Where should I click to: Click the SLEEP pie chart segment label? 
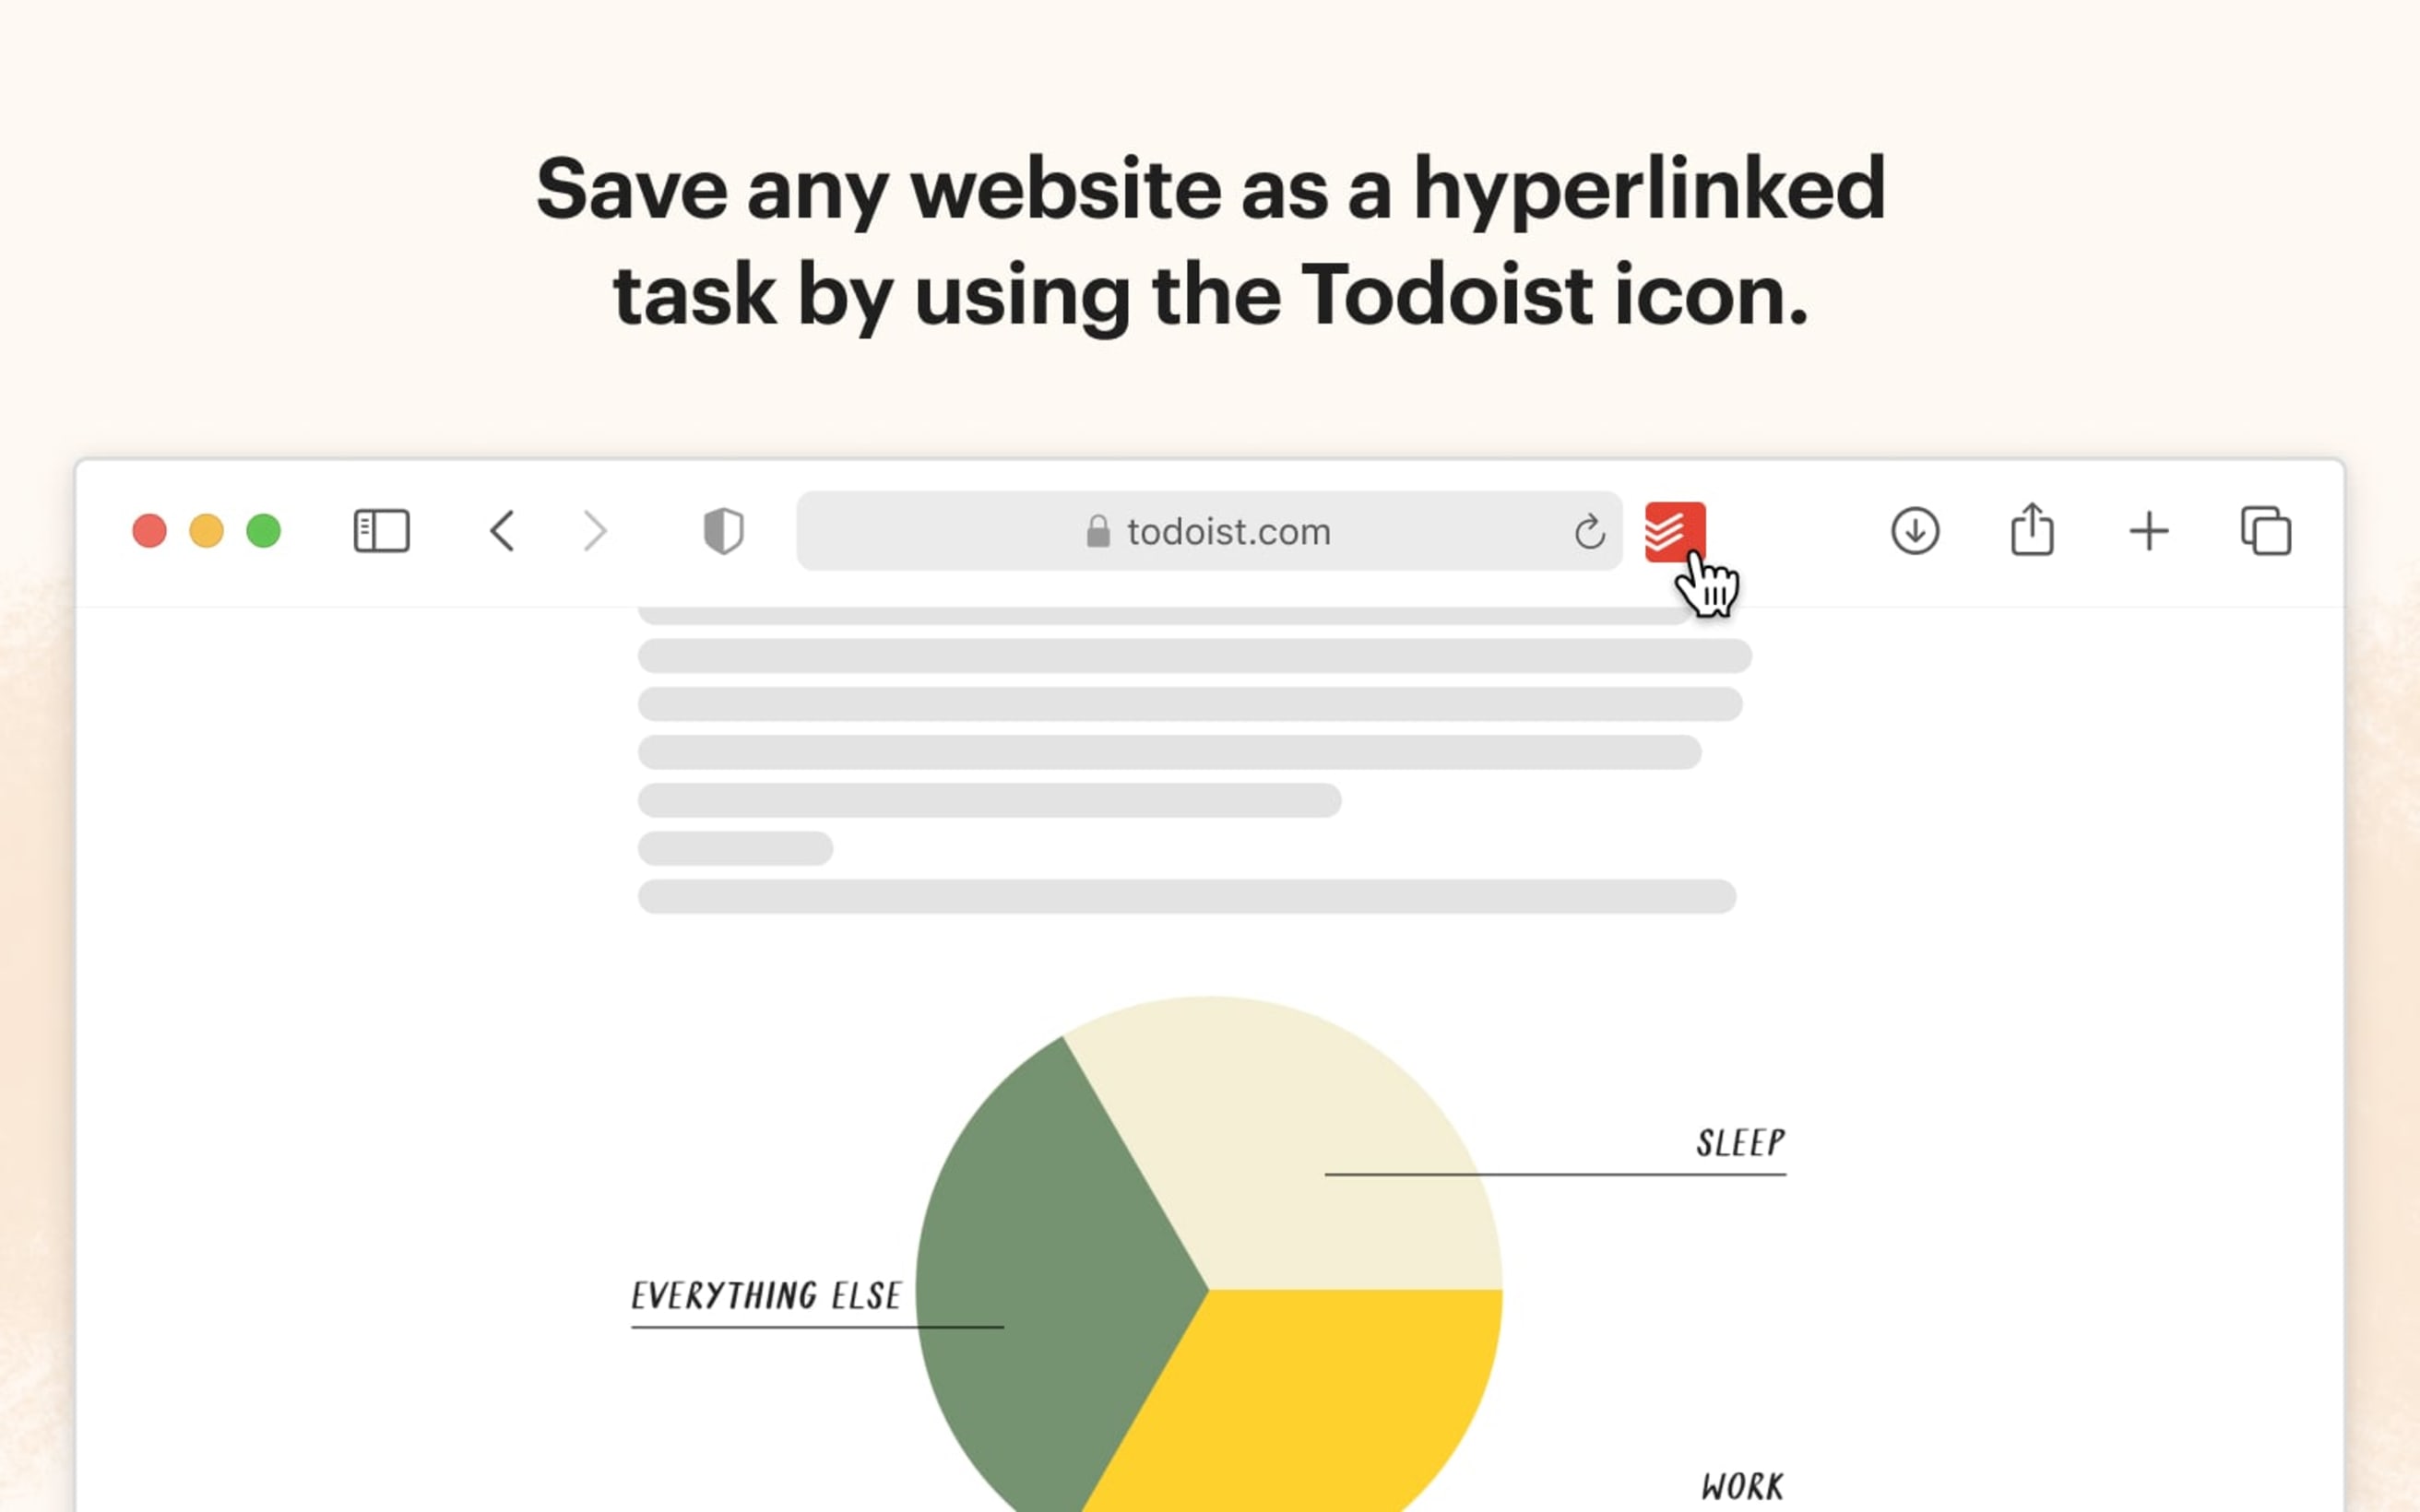pos(1738,1140)
